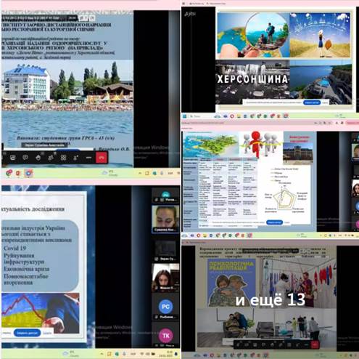Screen dimensions: 359x359
Task: Open More actions beside the red hang-up button, resort-slide panel
Action: (x=88, y=158)
